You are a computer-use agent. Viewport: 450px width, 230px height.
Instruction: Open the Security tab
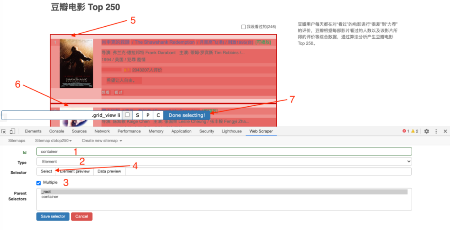coord(207,131)
